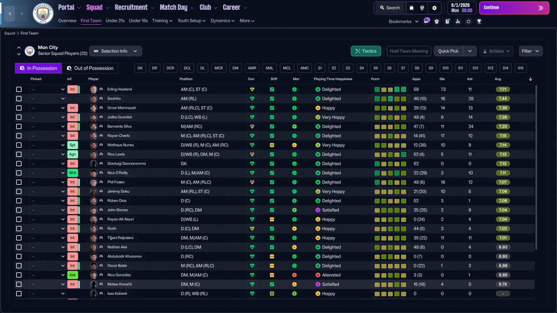Click Erling Haaland's form squares
557x313 pixels.
click(390, 90)
